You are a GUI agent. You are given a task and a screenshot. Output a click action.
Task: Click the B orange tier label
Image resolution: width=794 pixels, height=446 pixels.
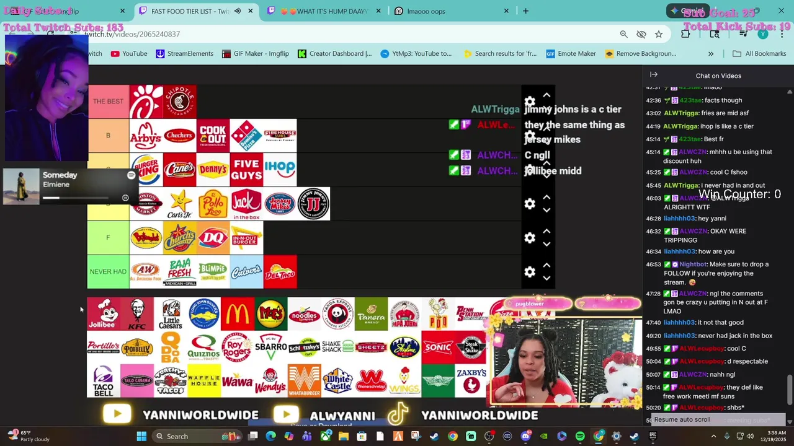coord(108,136)
